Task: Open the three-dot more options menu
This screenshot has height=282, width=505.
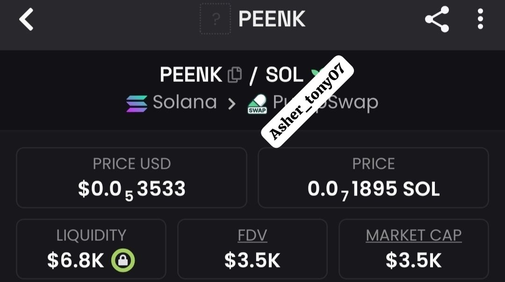Action: pyautogui.click(x=480, y=19)
